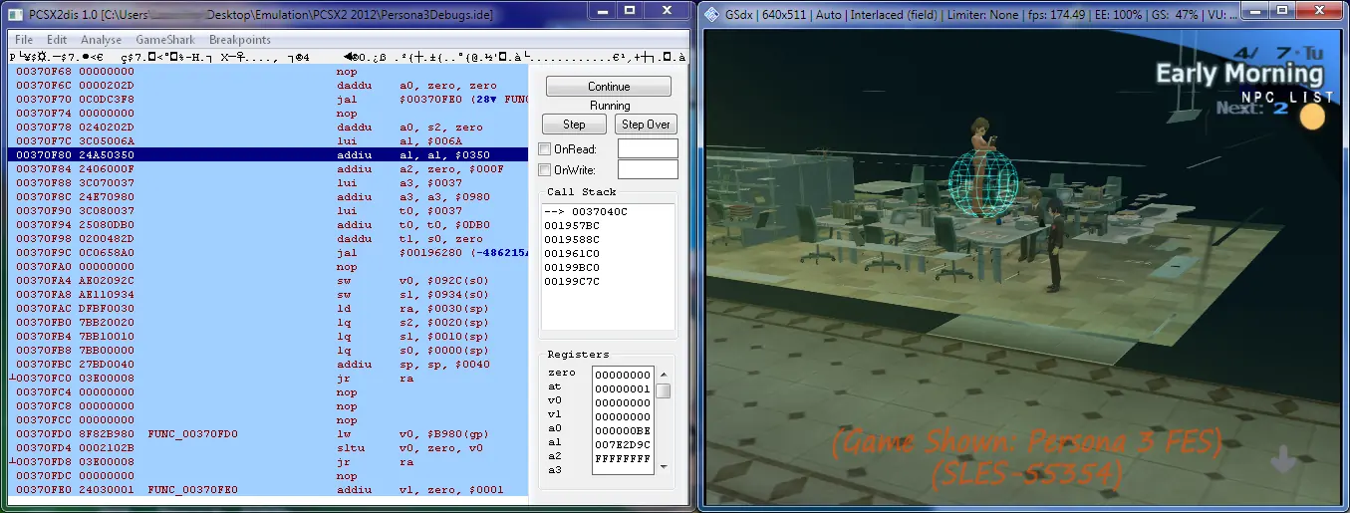Click register value 00000001
This screenshot has height=513, width=1350.
click(x=623, y=388)
